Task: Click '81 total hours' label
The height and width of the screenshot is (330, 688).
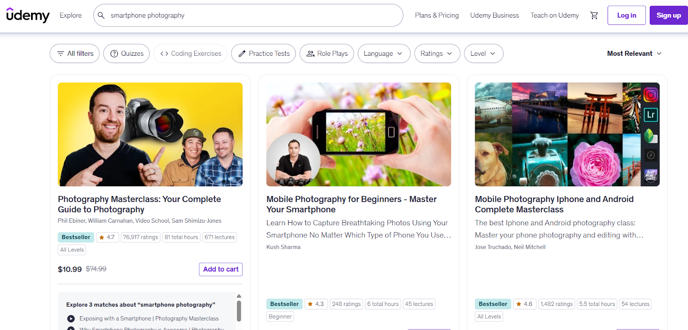Action: tap(181, 237)
